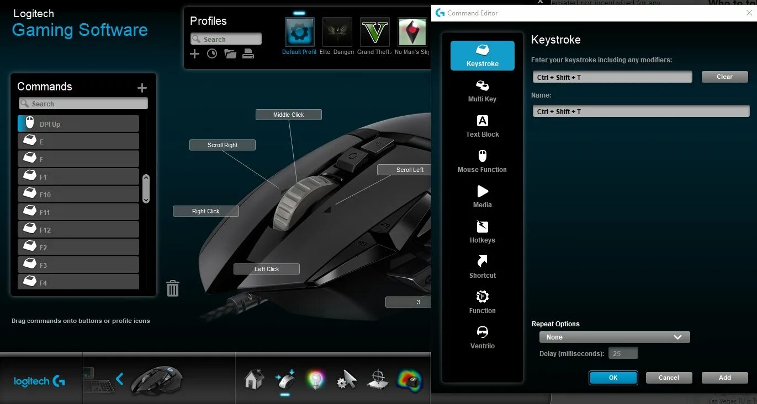Add a new command with plus icon
757x404 pixels.
(x=142, y=88)
